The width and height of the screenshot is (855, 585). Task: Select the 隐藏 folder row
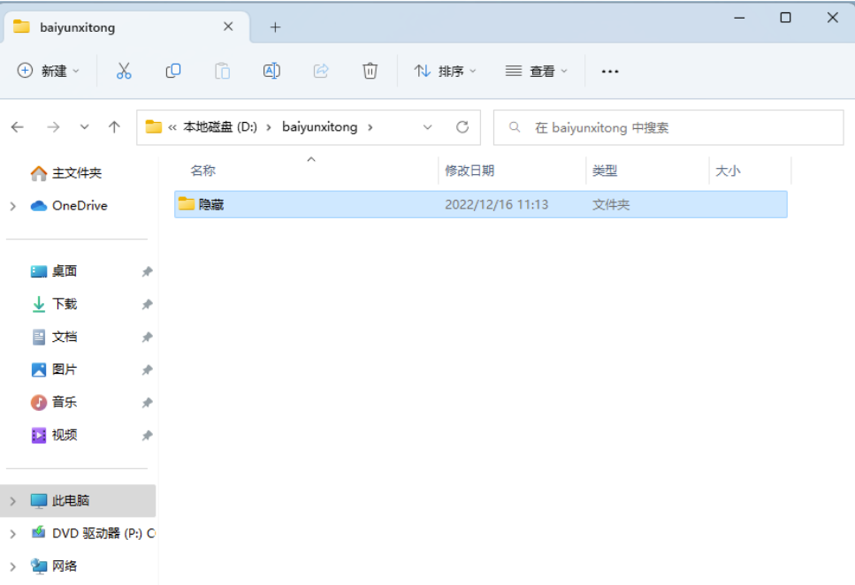point(480,204)
